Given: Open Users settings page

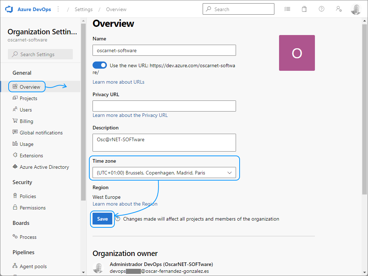Looking at the screenshot, I should pyautogui.click(x=25, y=110).
